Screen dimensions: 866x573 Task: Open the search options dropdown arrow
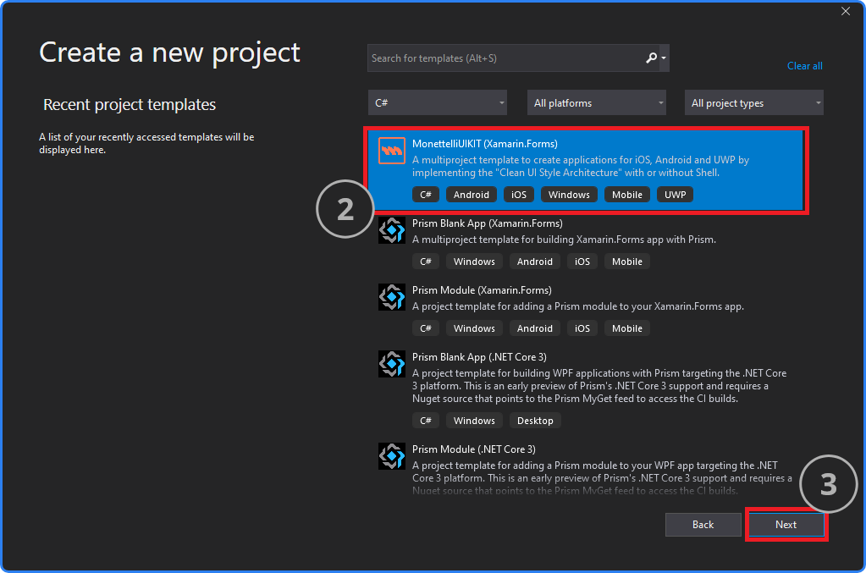point(664,58)
